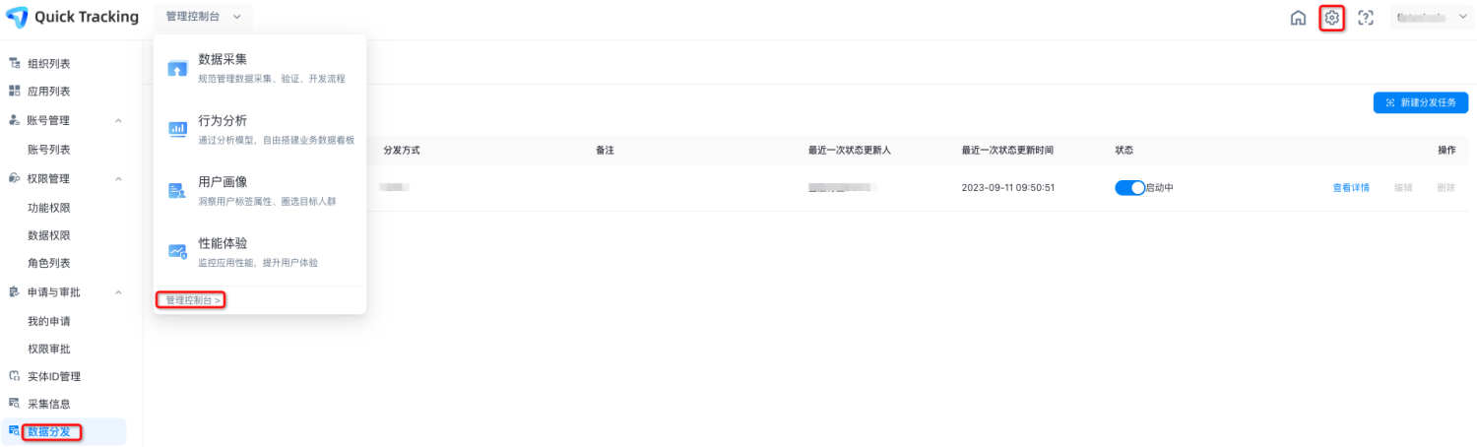Click the 备注 column header
The width and height of the screenshot is (1477, 447).
[605, 150]
